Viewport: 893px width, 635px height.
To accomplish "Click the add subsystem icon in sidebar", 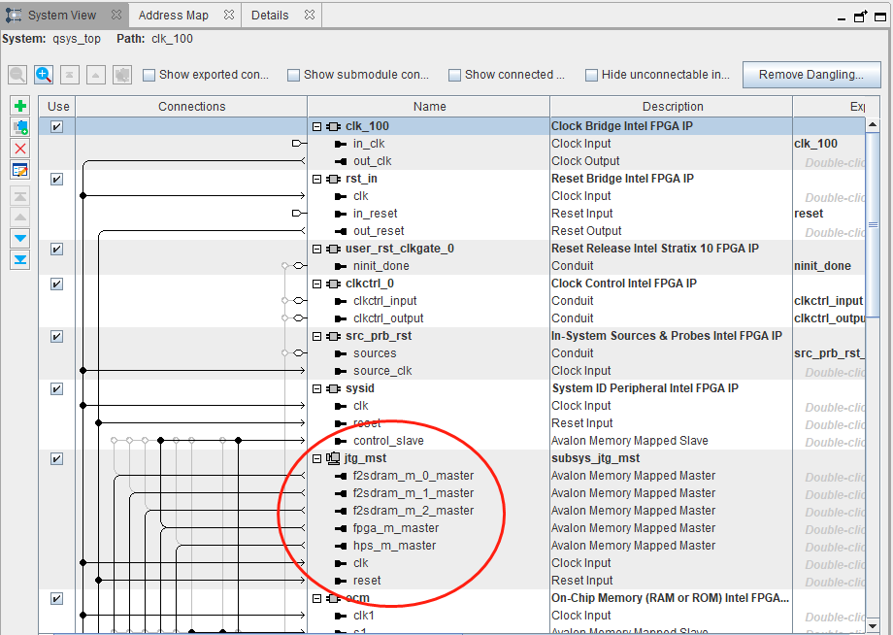I will click(20, 127).
